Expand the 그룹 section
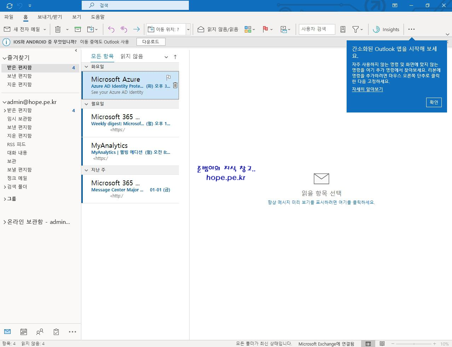452x347 pixels. point(5,199)
